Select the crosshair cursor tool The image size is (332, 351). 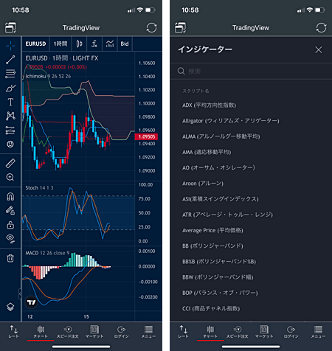(10, 46)
